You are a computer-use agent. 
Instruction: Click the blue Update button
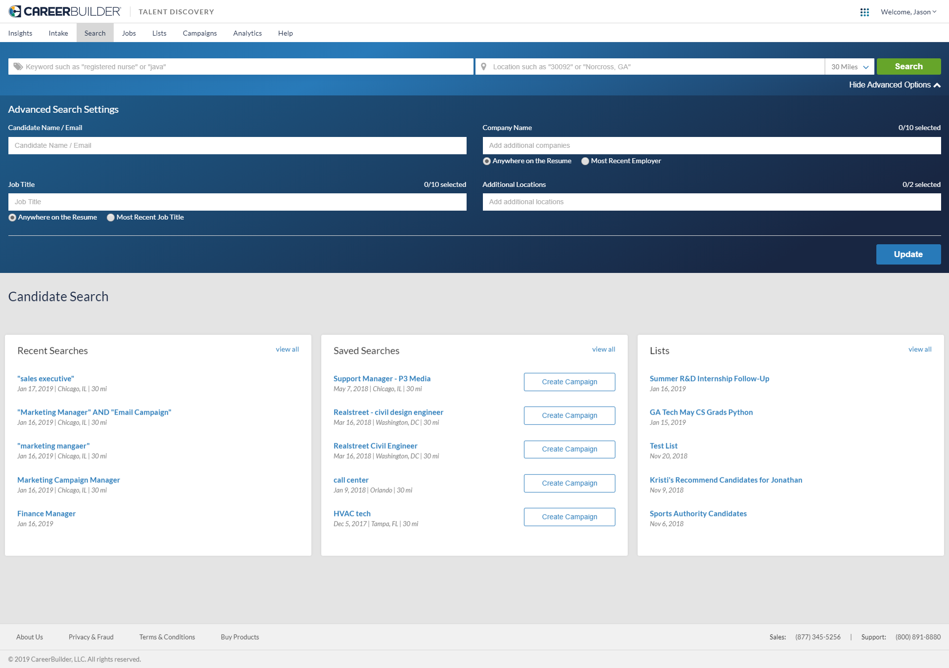point(908,254)
